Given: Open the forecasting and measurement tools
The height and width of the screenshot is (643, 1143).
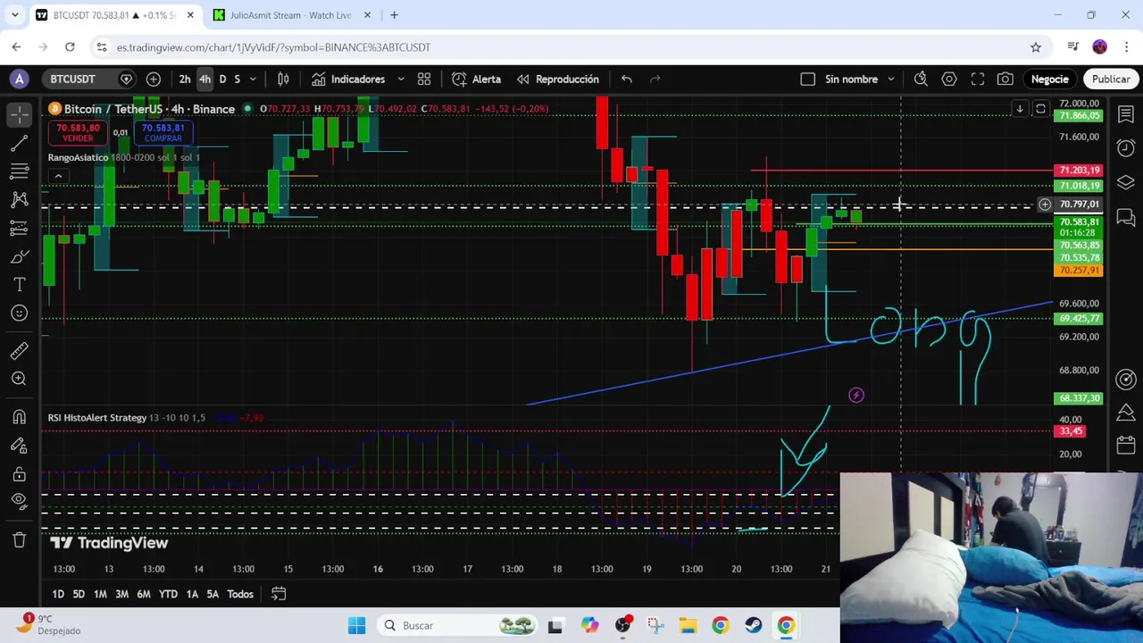Looking at the screenshot, I should (x=19, y=229).
